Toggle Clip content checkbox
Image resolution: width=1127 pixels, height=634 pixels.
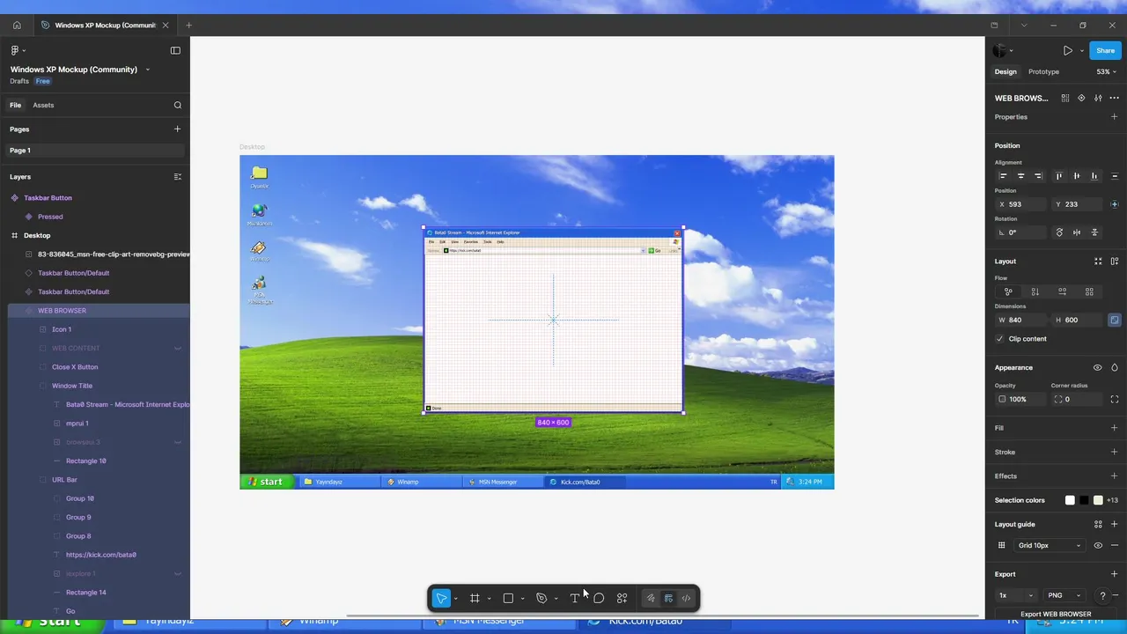pos(1000,339)
